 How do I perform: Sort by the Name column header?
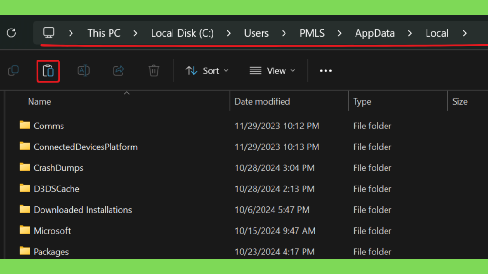click(39, 102)
